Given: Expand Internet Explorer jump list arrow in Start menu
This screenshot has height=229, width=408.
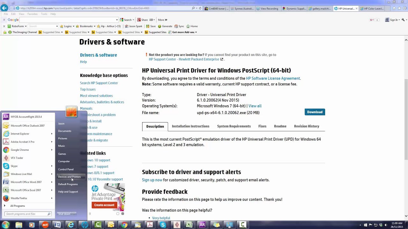Looking at the screenshot, I should [52, 134].
